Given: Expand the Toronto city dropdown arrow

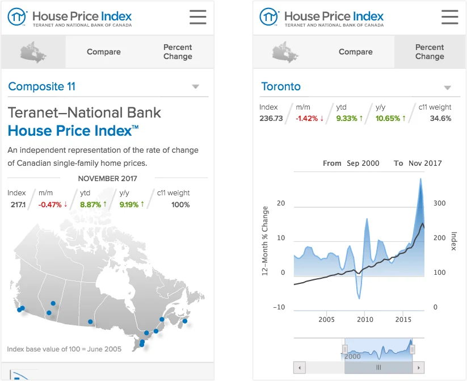Looking at the screenshot, I should (447, 87).
